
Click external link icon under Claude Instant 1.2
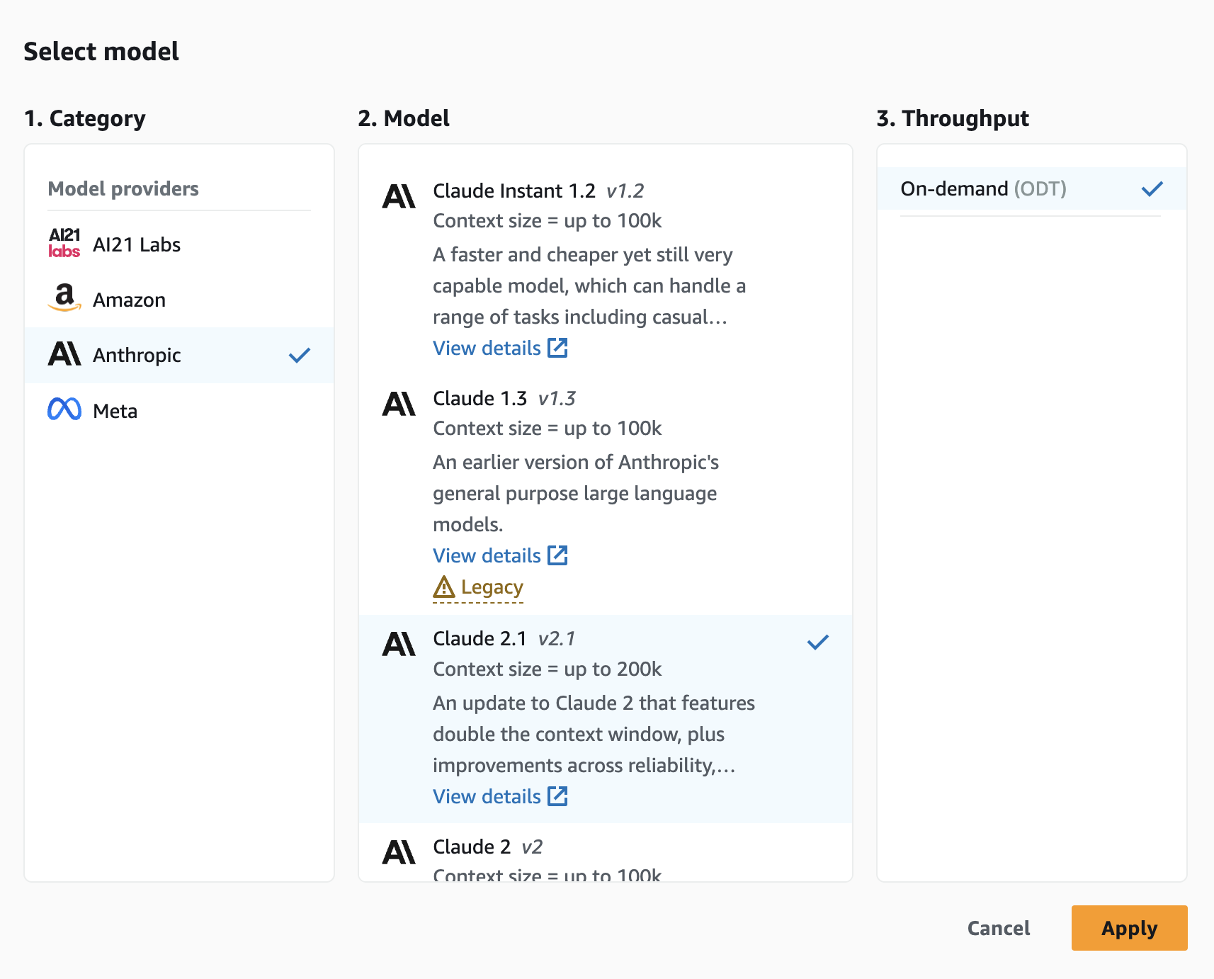[558, 348]
